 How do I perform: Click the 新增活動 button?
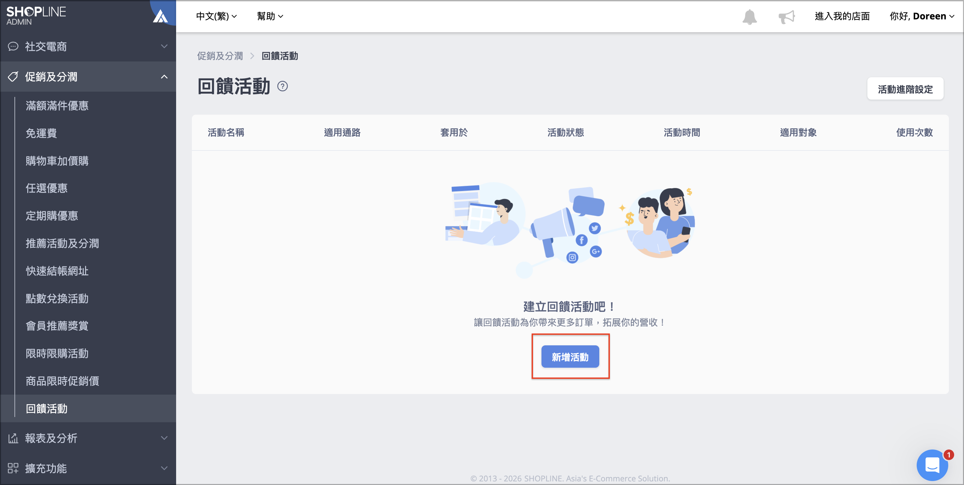pos(570,357)
